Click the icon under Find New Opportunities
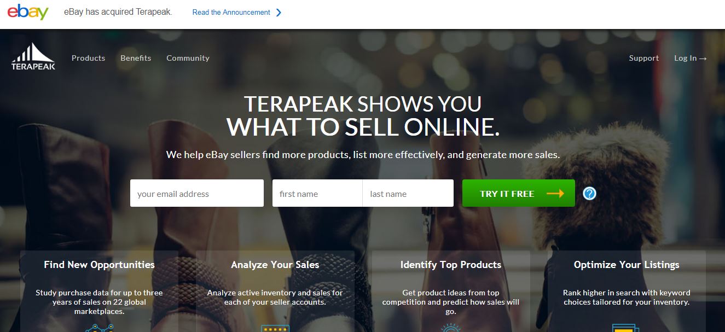 (100, 328)
